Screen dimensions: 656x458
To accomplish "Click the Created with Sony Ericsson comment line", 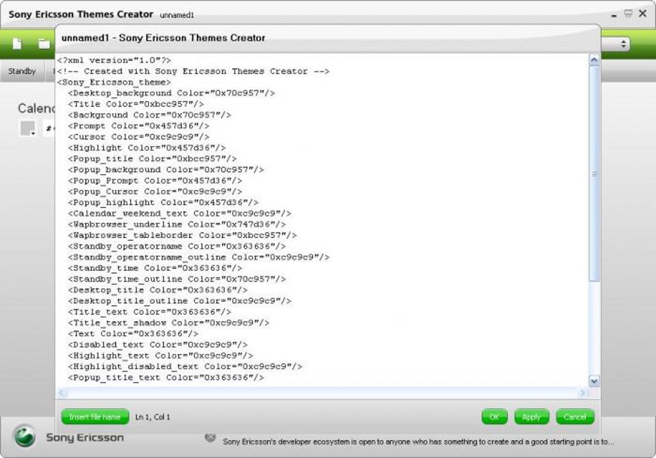I will point(194,71).
